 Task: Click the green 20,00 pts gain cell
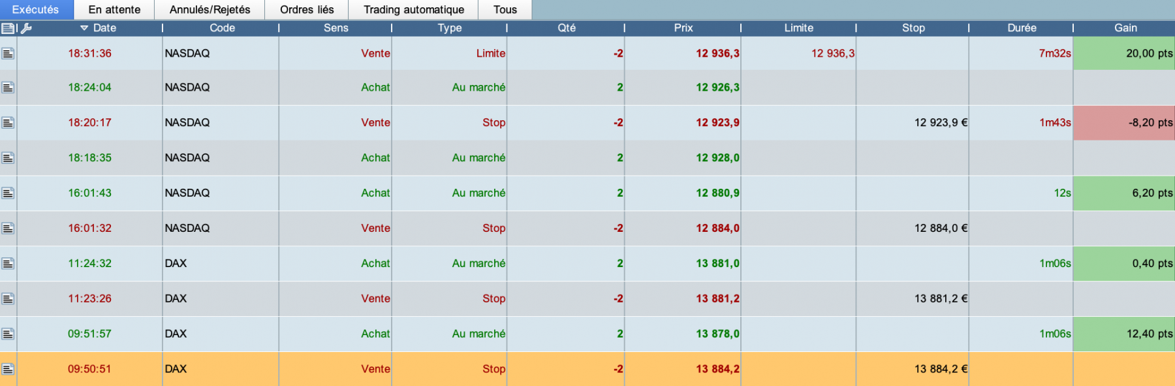click(x=1124, y=54)
